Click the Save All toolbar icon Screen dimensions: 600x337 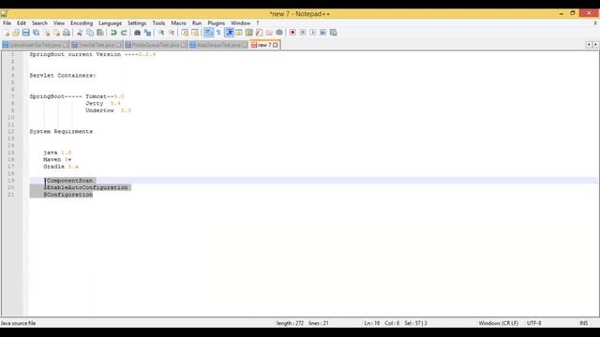[x=36, y=33]
